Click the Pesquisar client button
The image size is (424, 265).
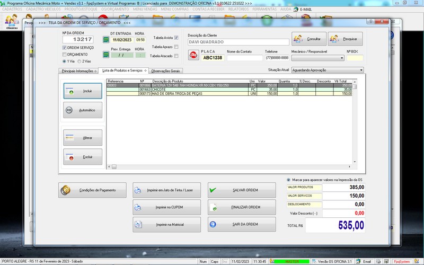[x=346, y=39]
